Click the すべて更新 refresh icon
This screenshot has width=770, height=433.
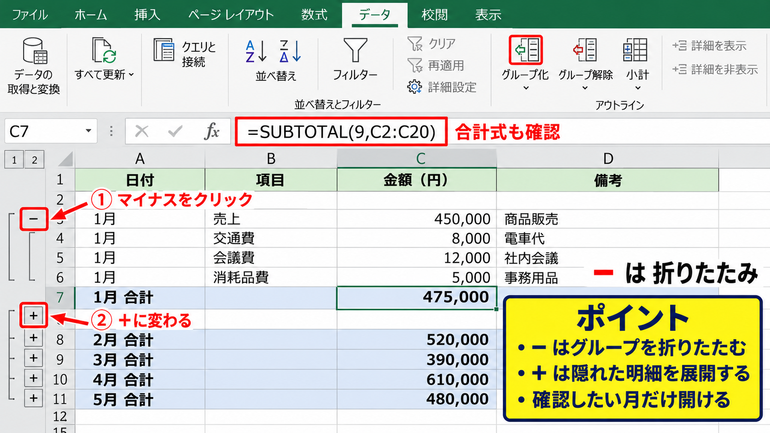pyautogui.click(x=104, y=50)
